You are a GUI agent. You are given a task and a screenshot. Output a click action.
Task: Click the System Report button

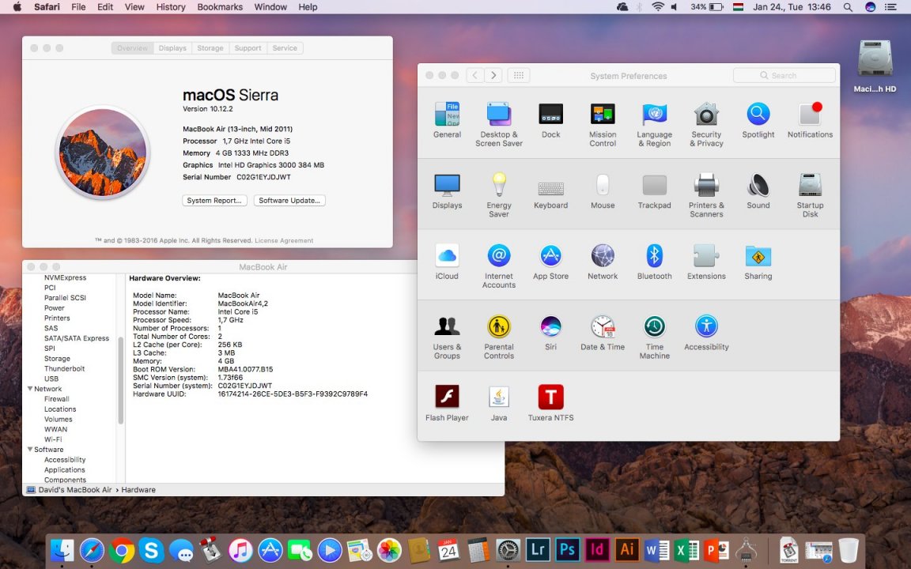point(214,200)
